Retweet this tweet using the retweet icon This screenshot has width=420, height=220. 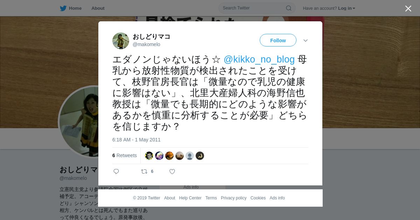[x=144, y=171]
